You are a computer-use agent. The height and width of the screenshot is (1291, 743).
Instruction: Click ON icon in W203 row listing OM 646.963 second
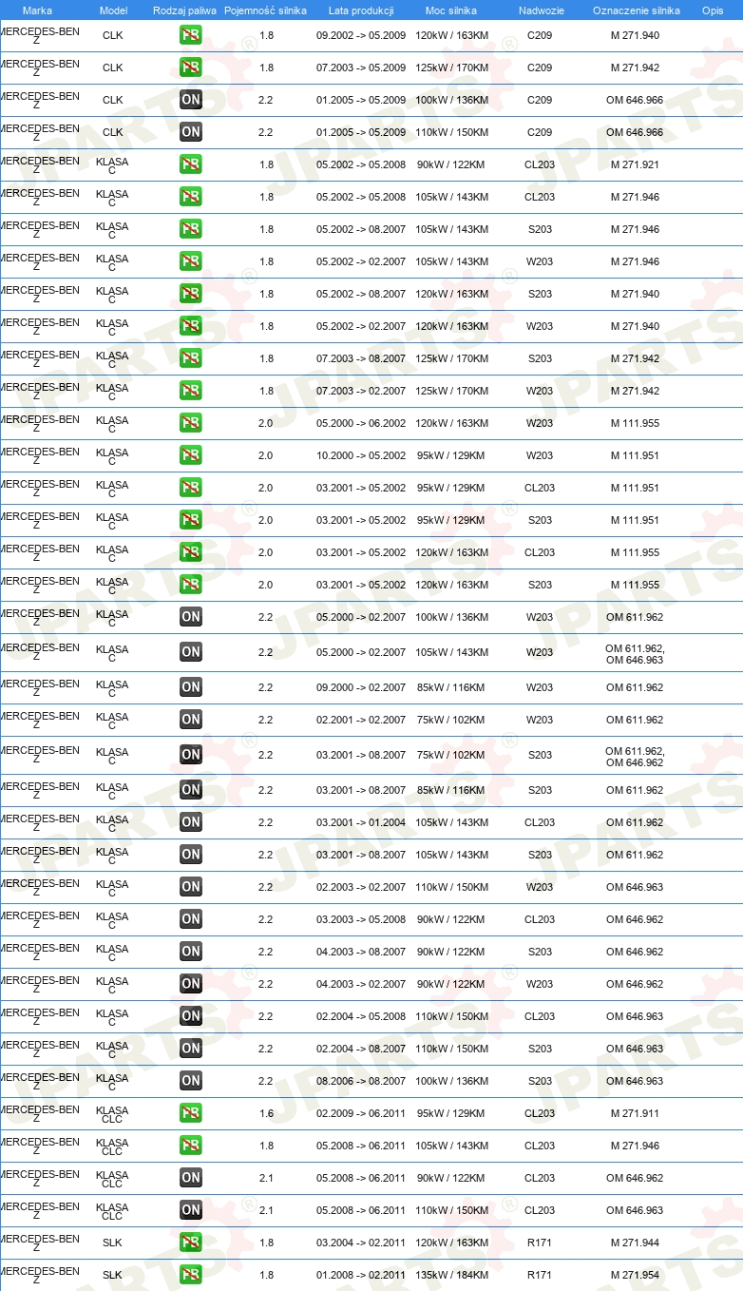191,652
